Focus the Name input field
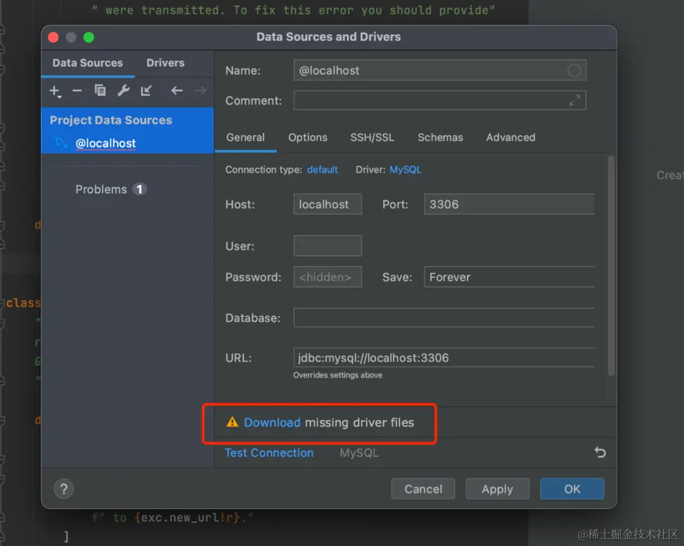This screenshot has height=546, width=684. (x=440, y=70)
